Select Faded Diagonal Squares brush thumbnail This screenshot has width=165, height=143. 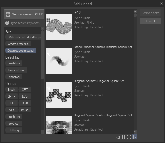click(x=59, y=61)
